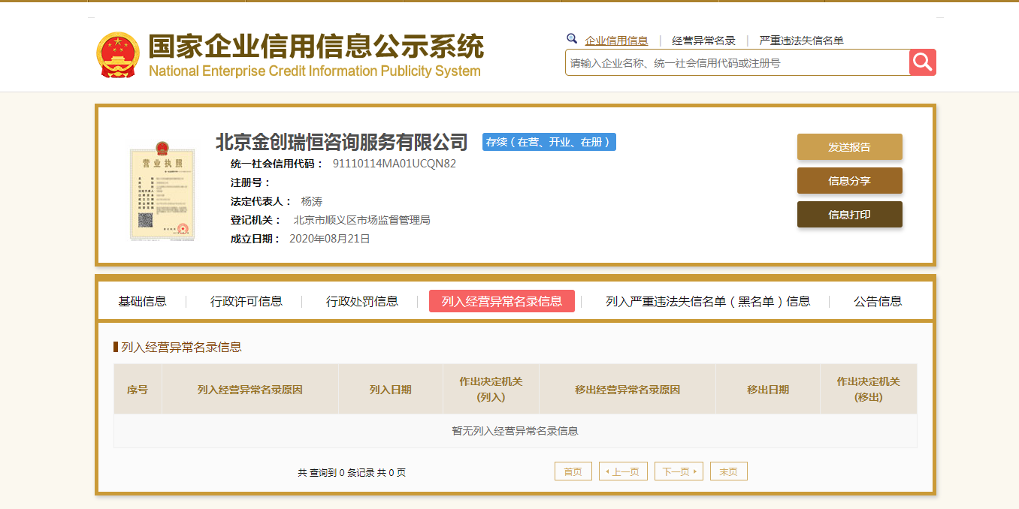The height and width of the screenshot is (509, 1019).
Task: Select the 经营异常名录 search category
Action: coord(703,41)
